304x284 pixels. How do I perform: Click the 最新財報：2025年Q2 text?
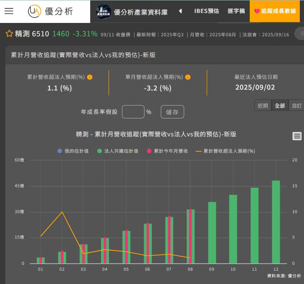(x=160, y=35)
